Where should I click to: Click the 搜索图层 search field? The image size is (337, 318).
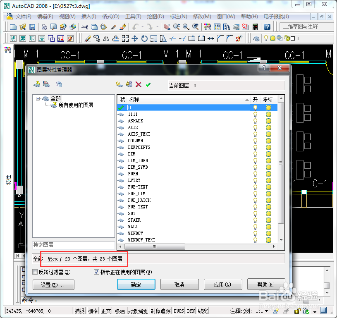click(74, 245)
